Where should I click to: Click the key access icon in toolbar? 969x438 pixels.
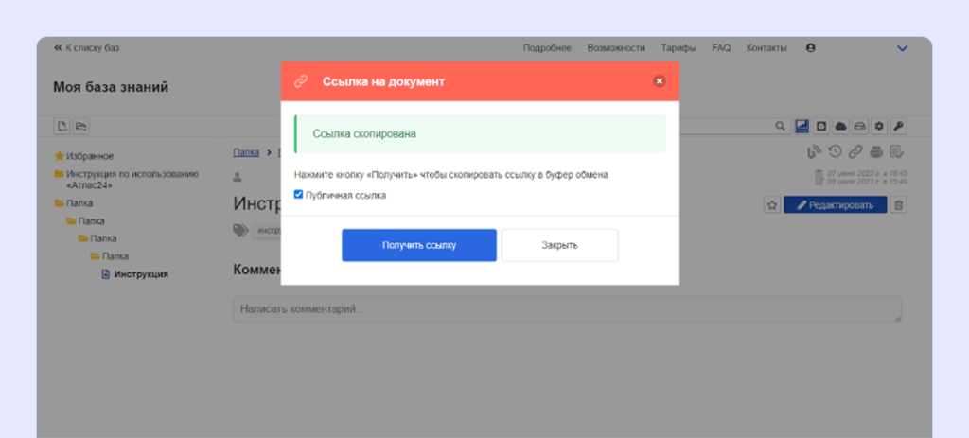[x=898, y=126]
